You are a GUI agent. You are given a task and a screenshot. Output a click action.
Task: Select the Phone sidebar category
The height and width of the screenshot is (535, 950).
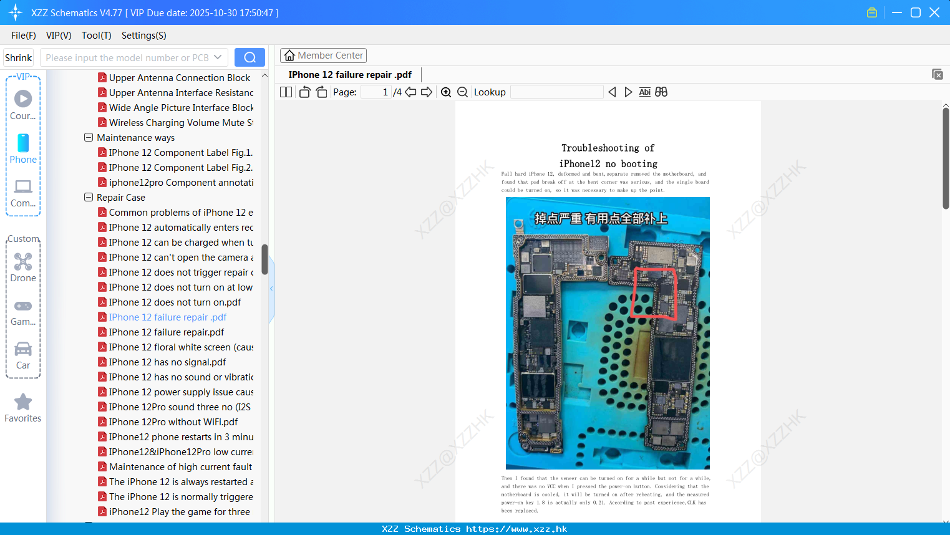(23, 148)
